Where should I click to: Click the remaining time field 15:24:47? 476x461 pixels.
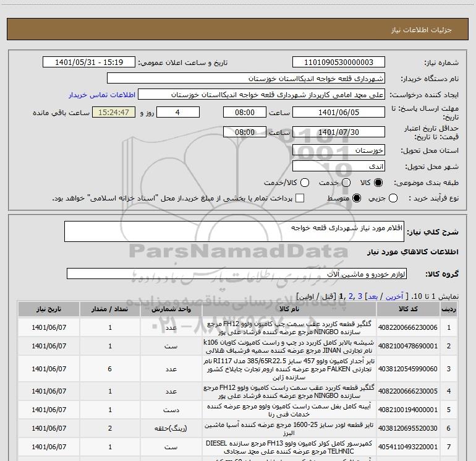tap(114, 112)
